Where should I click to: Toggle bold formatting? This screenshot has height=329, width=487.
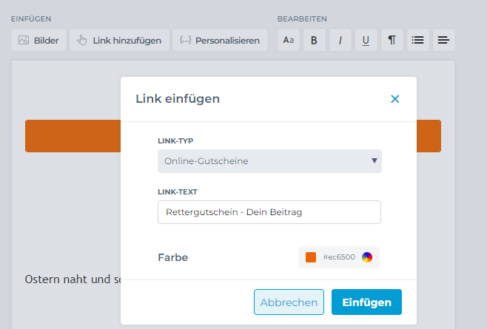314,40
